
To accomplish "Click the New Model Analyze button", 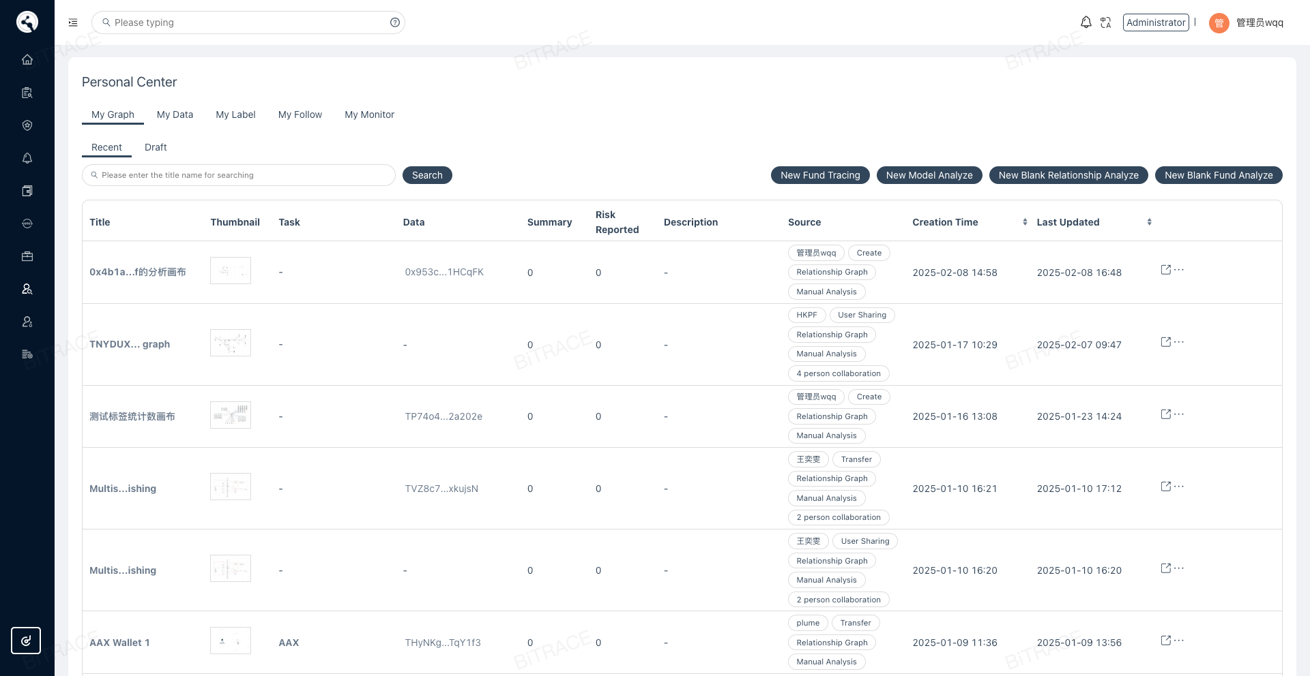I will point(929,175).
